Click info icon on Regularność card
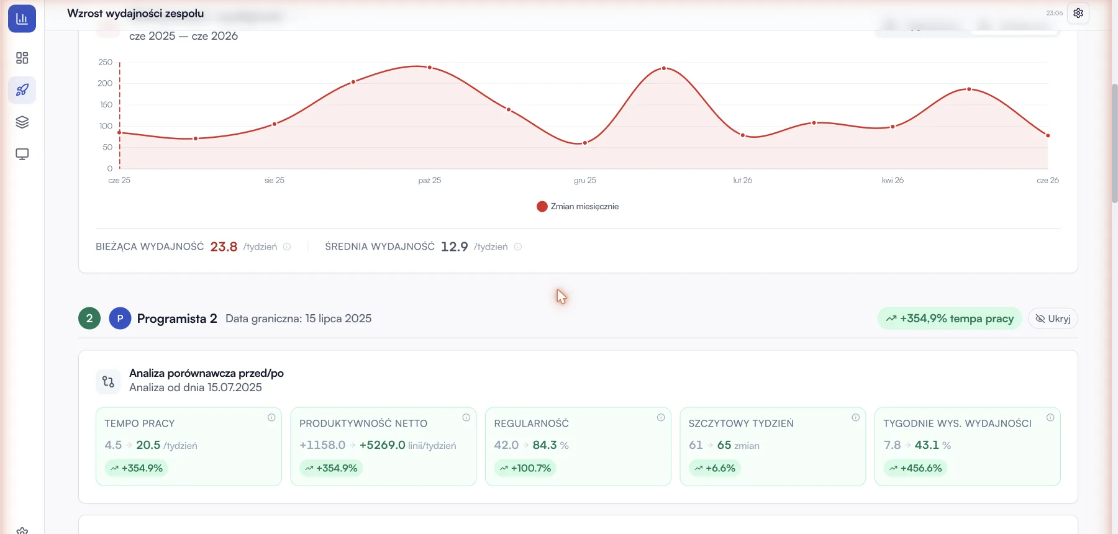 pos(661,417)
